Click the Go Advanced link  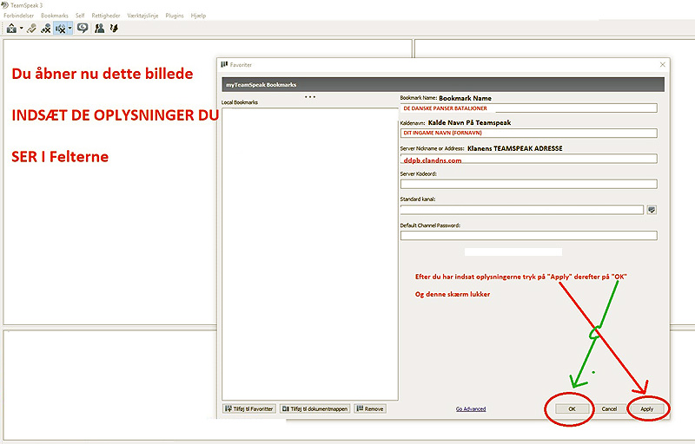(470, 408)
